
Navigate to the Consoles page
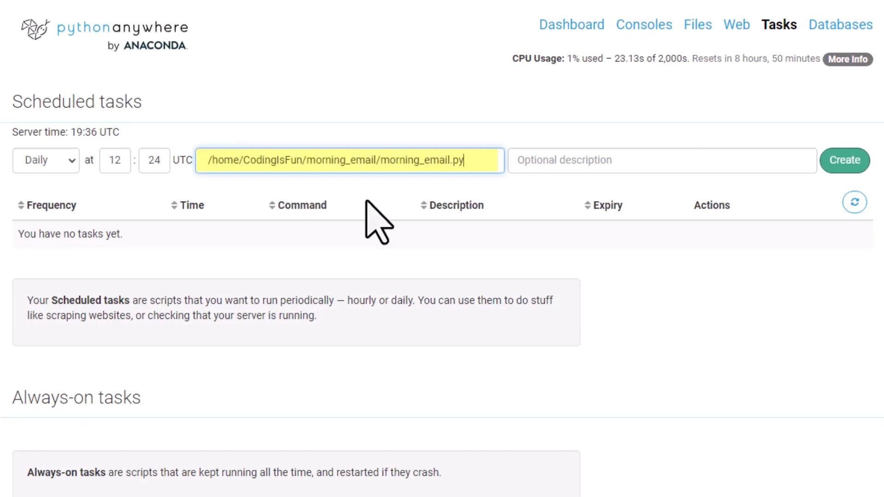point(644,24)
